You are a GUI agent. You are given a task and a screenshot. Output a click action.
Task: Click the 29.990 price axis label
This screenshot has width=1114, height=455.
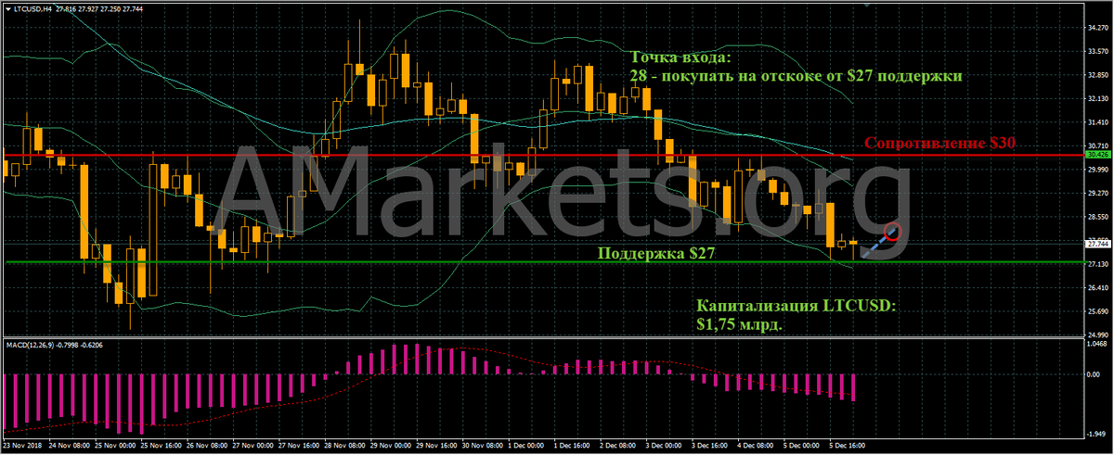1096,170
